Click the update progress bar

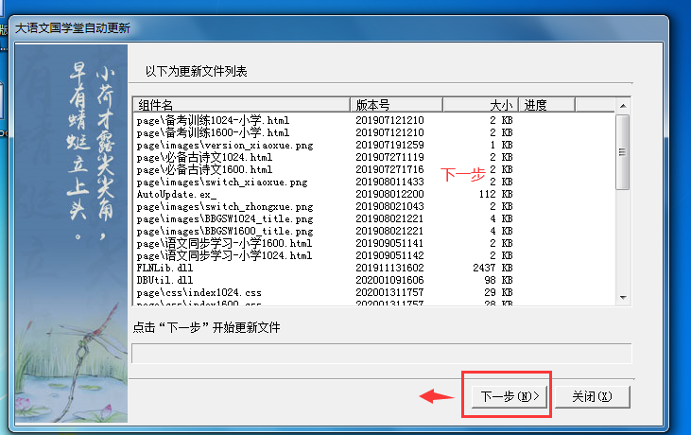coord(382,354)
